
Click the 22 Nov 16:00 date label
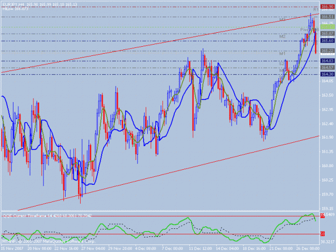66,249
